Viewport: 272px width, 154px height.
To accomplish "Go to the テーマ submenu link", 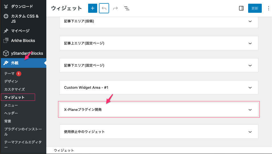I will (x=9, y=73).
